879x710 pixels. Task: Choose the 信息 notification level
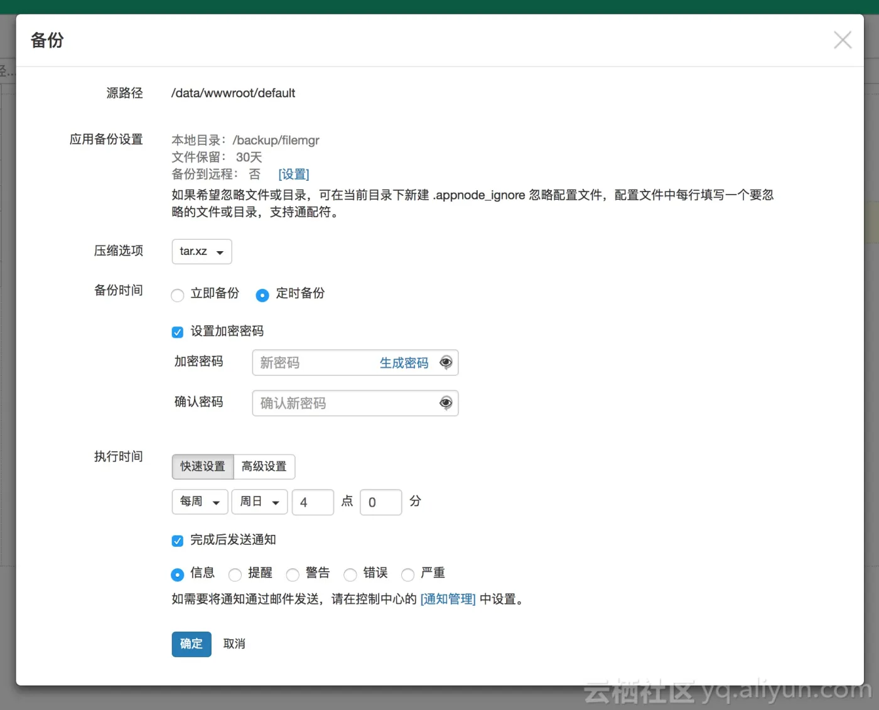click(x=178, y=574)
